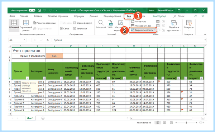The width and height of the screenshot is (215, 132).
Task: Open filter dropdown for the Проект column
Action: pos(27,78)
